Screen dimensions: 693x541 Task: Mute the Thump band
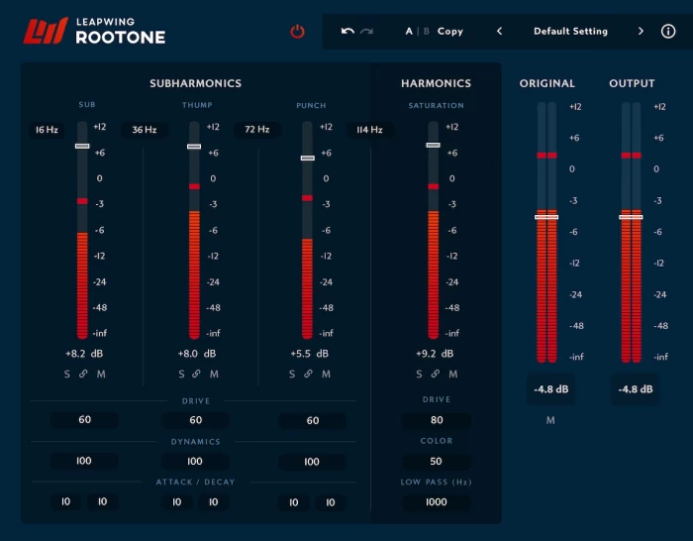[213, 375]
